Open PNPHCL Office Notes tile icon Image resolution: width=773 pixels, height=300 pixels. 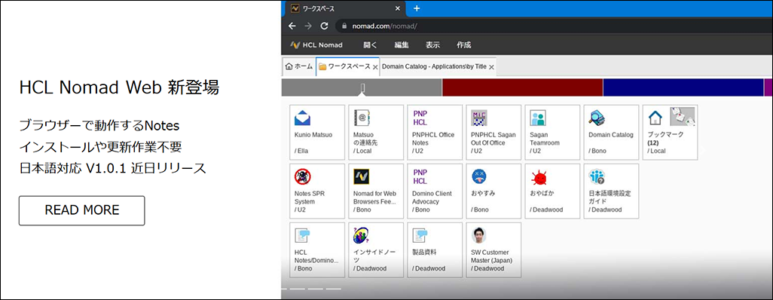(x=420, y=118)
